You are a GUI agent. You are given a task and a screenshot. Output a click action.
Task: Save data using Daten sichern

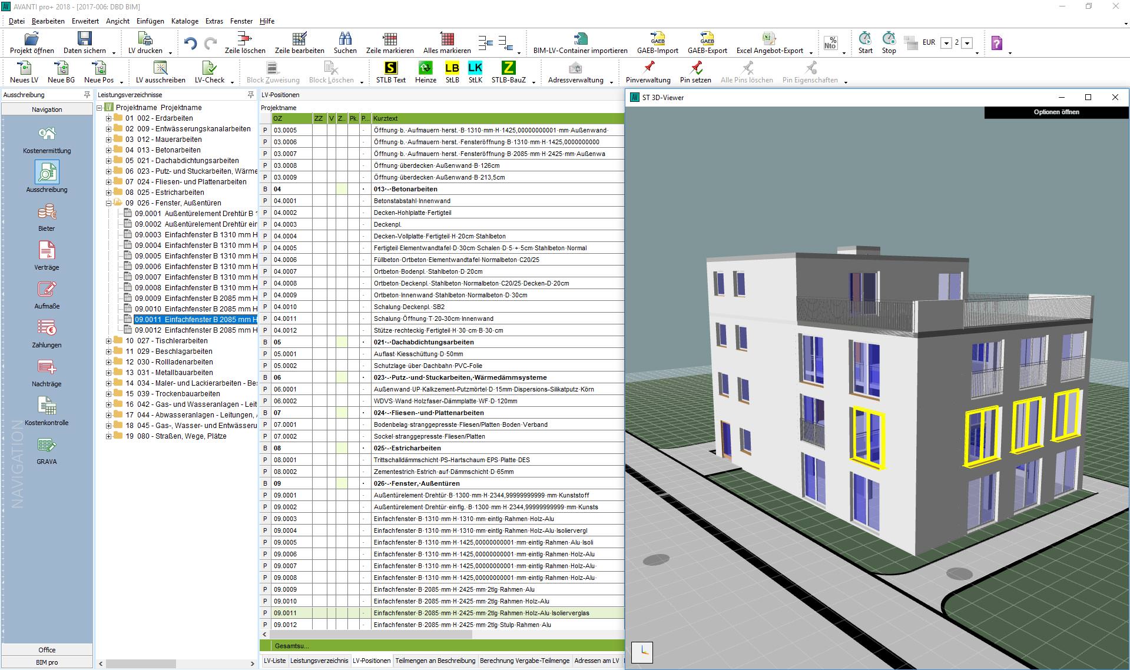click(85, 43)
